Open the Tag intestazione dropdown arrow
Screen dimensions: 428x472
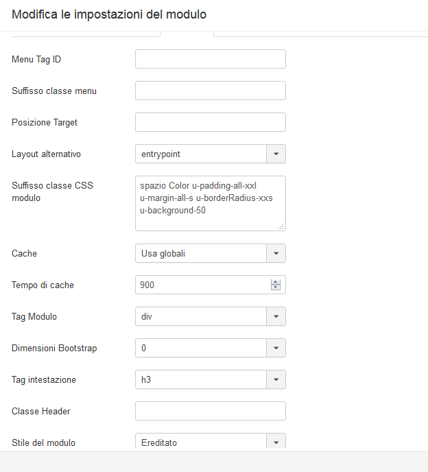click(276, 379)
